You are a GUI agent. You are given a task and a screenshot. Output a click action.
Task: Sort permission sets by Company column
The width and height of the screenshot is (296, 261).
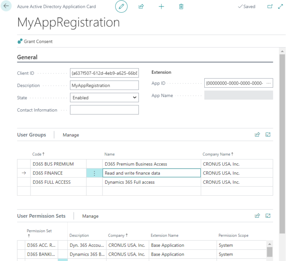[x=118, y=235]
